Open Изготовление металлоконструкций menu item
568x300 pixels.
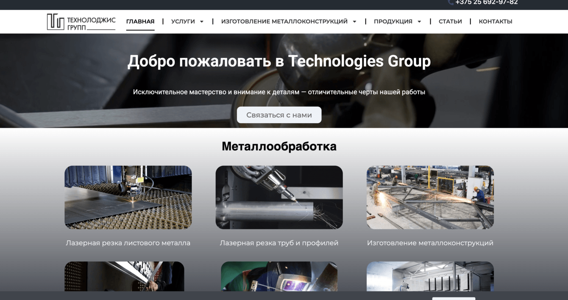pyautogui.click(x=284, y=22)
